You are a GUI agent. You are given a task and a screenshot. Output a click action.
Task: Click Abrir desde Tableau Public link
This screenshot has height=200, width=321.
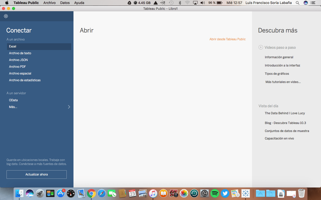[227, 39]
